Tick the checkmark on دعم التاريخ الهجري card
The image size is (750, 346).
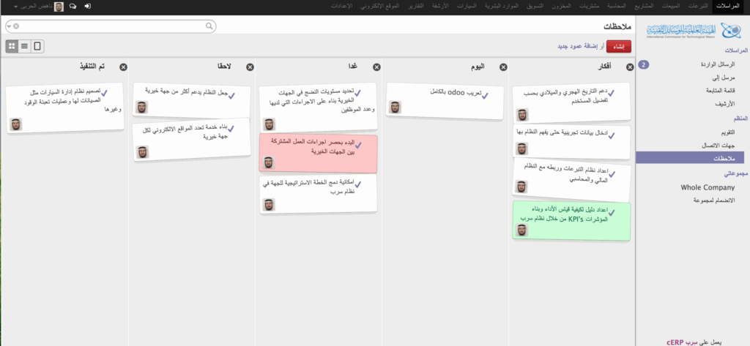coord(611,93)
